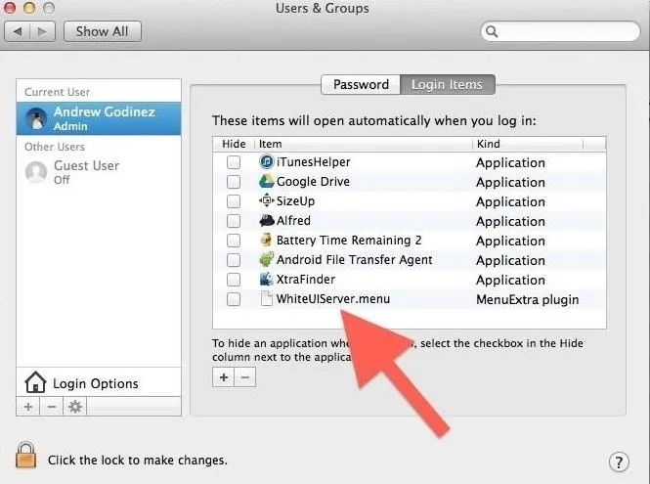Add a user with the sidebar plus button

click(28, 407)
